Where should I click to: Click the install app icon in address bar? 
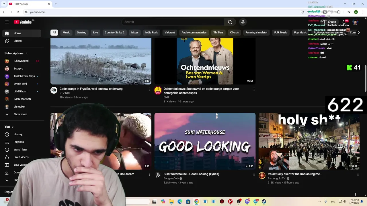tap(302, 12)
